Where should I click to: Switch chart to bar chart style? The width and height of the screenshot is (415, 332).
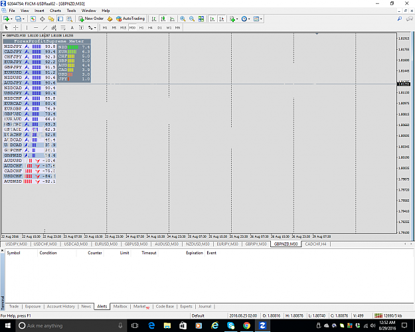point(154,19)
